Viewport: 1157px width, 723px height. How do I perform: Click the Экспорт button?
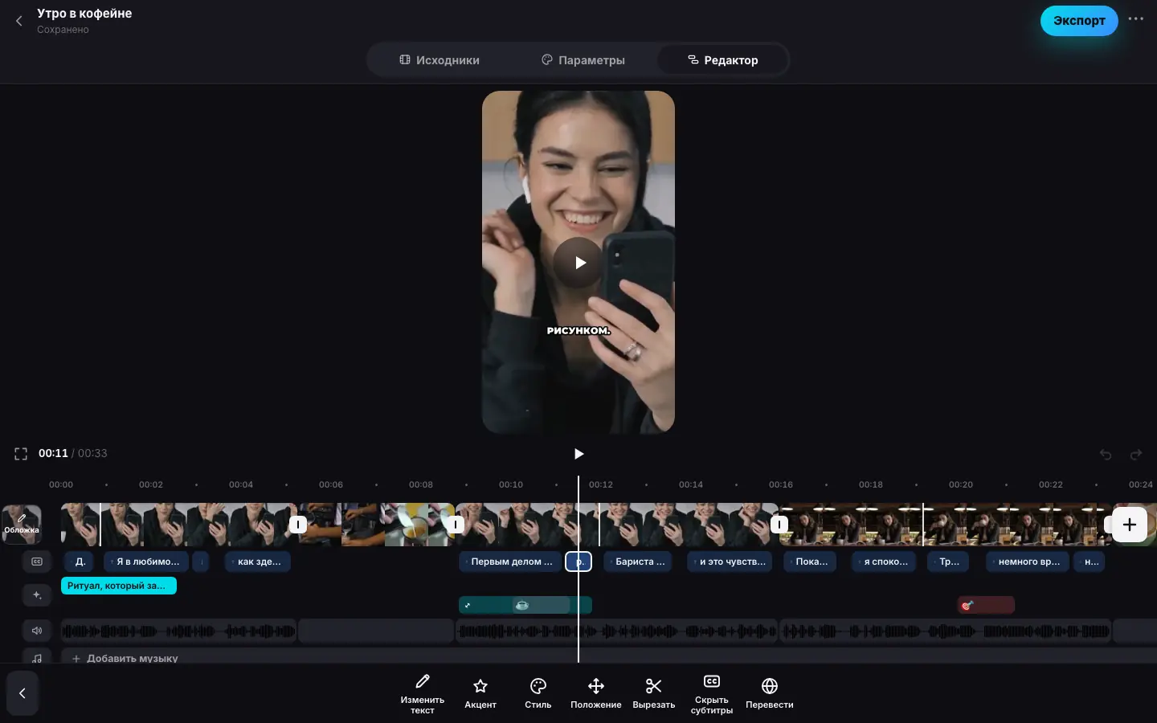tap(1079, 21)
